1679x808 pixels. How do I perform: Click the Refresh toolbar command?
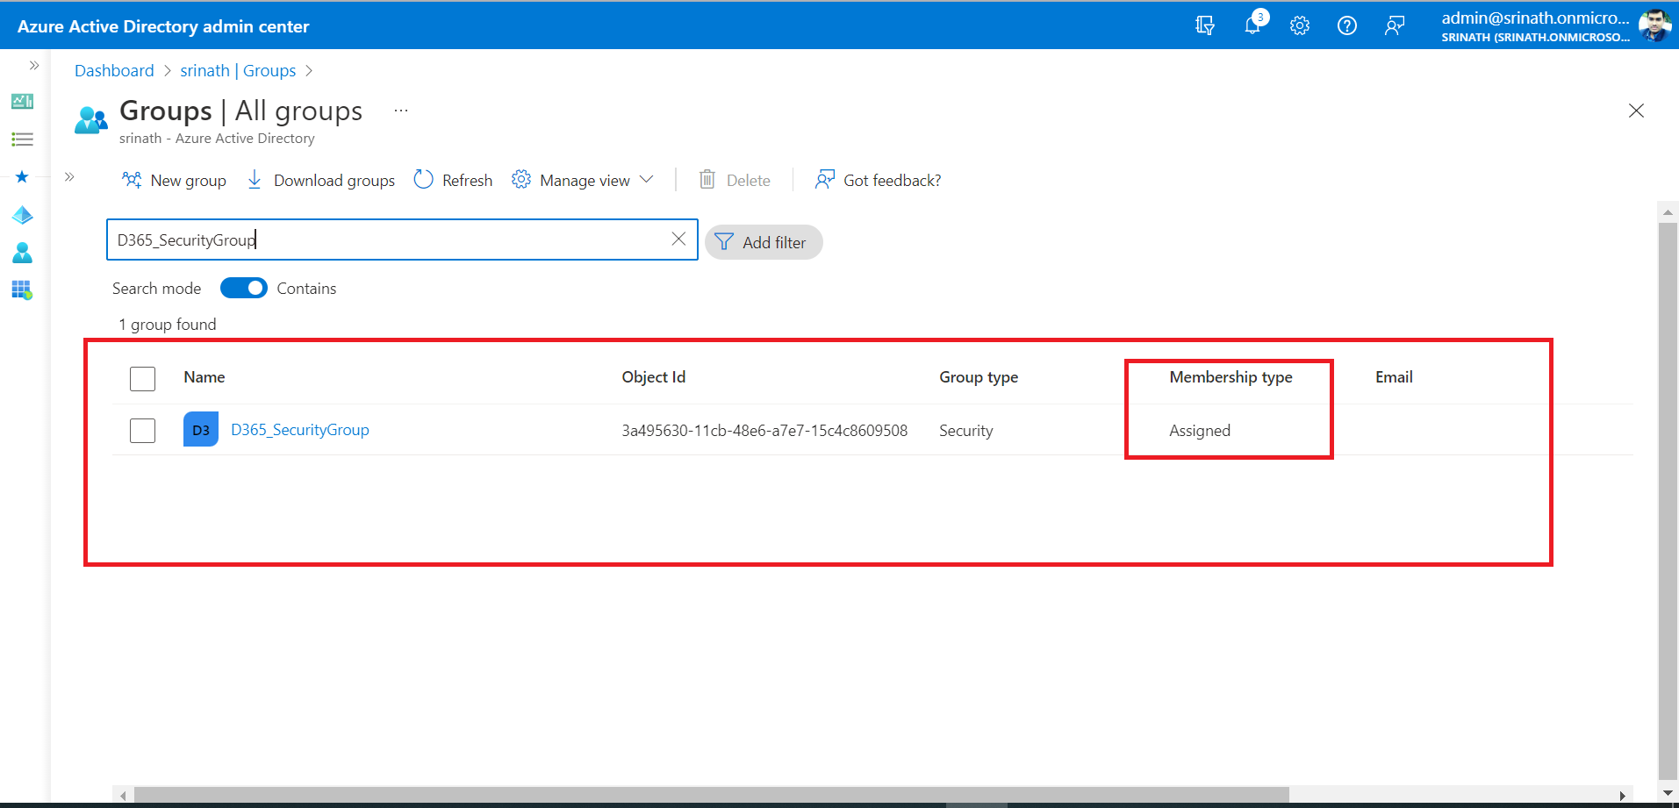pyautogui.click(x=453, y=180)
